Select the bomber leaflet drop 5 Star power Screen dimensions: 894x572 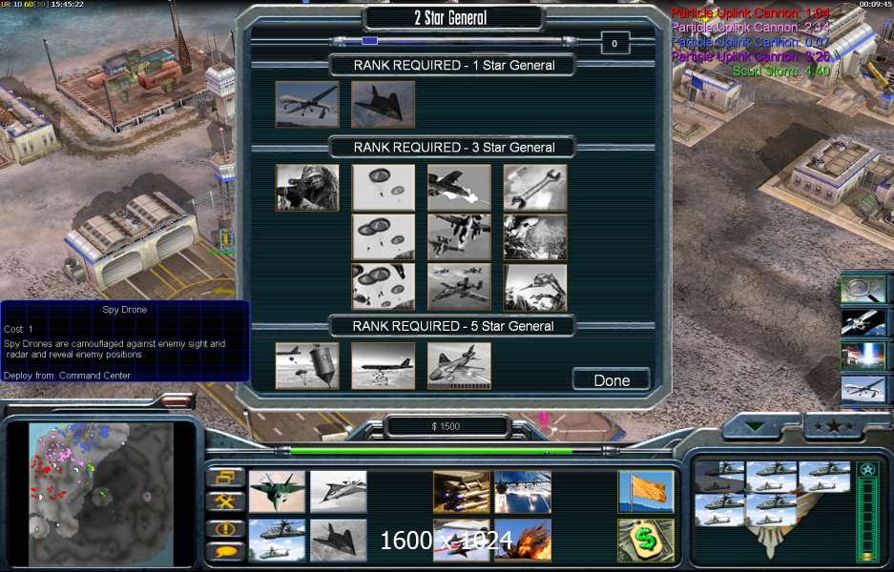(384, 366)
